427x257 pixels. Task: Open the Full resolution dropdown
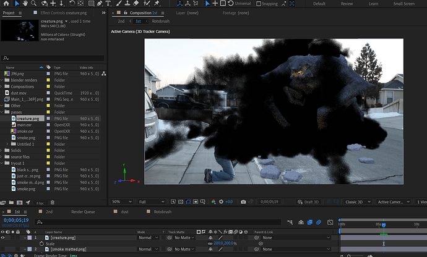point(152,202)
